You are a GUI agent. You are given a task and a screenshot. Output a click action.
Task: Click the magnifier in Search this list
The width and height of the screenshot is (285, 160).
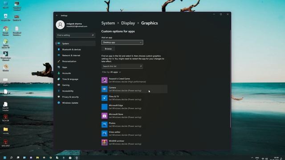[141, 66]
